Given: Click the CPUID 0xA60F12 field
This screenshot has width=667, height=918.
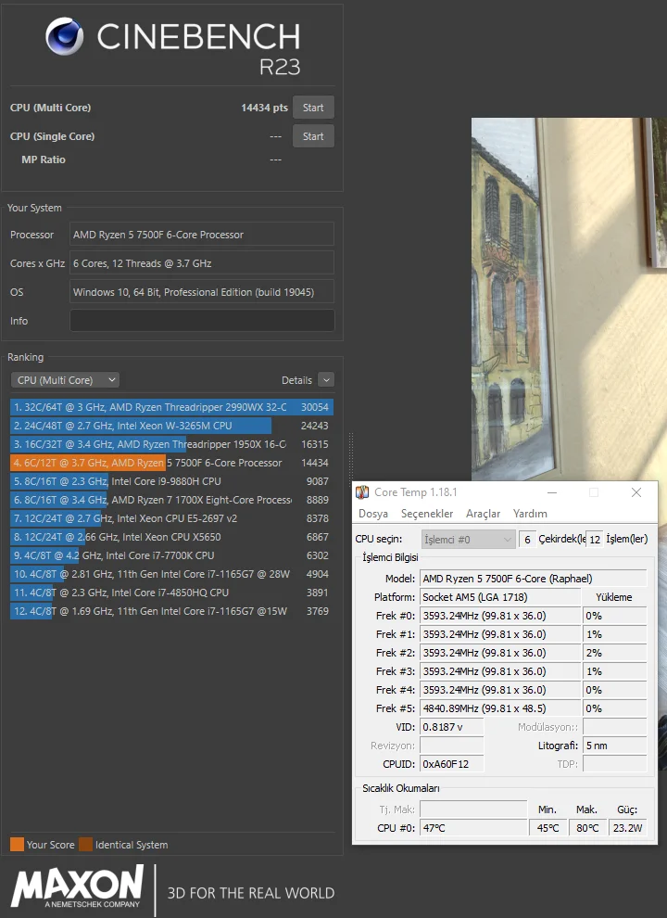Looking at the screenshot, I should click(x=452, y=764).
